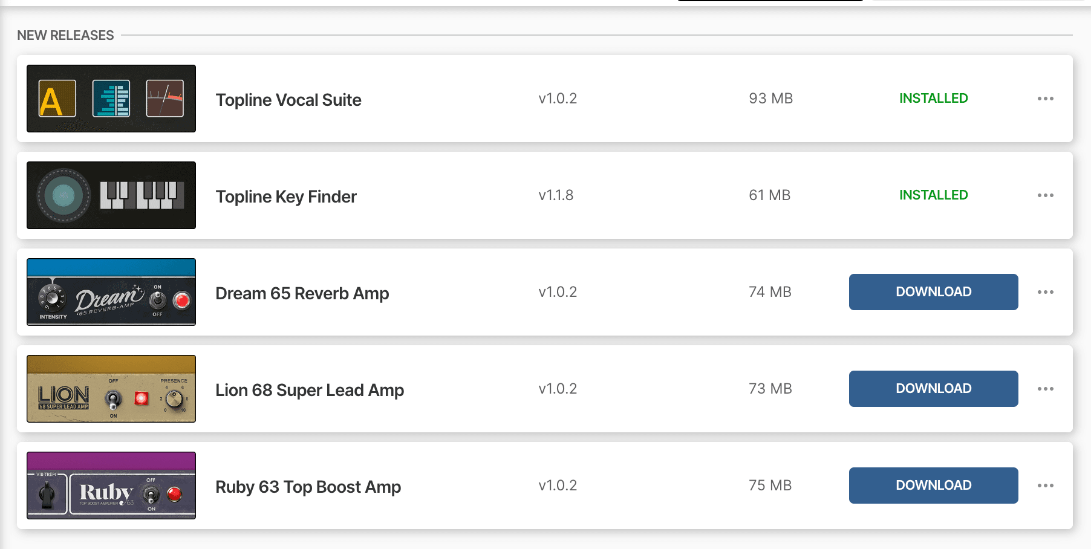1091x549 pixels.
Task: Click the orange letter A plugin icon
Action: tap(57, 99)
